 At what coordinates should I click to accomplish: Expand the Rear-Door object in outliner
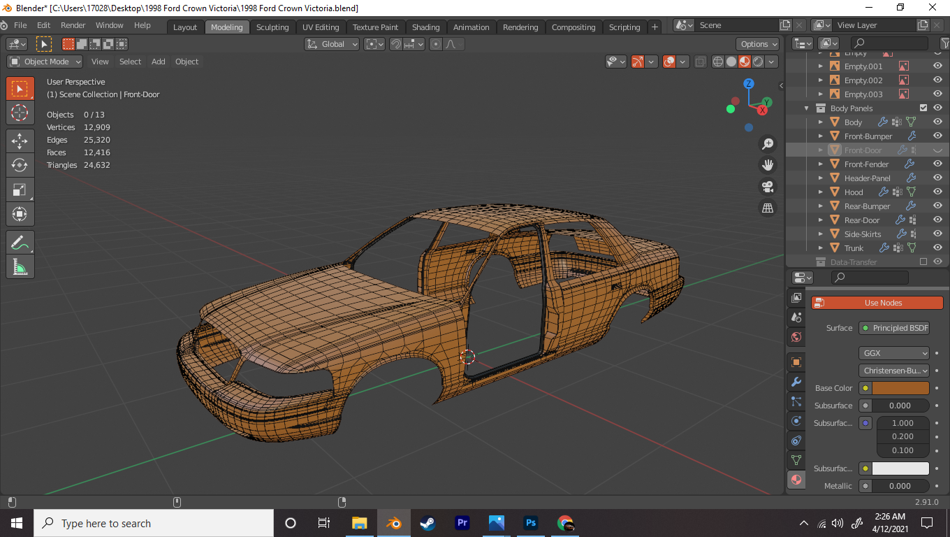pos(821,220)
